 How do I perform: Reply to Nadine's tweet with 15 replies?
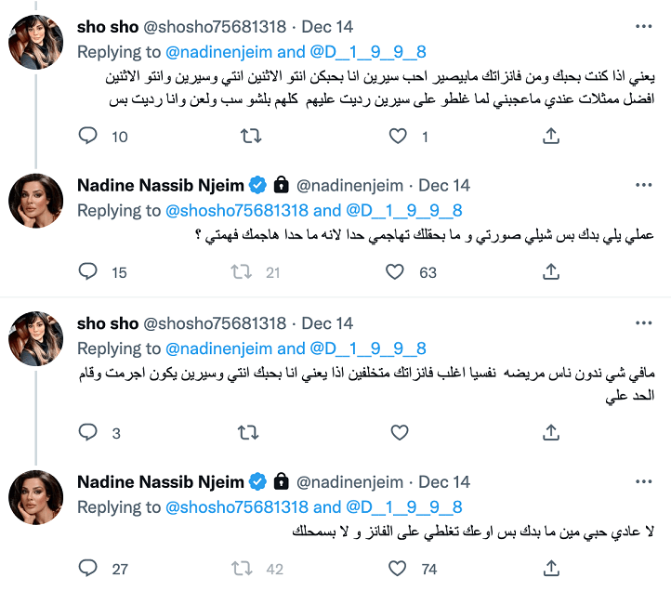[x=88, y=272]
